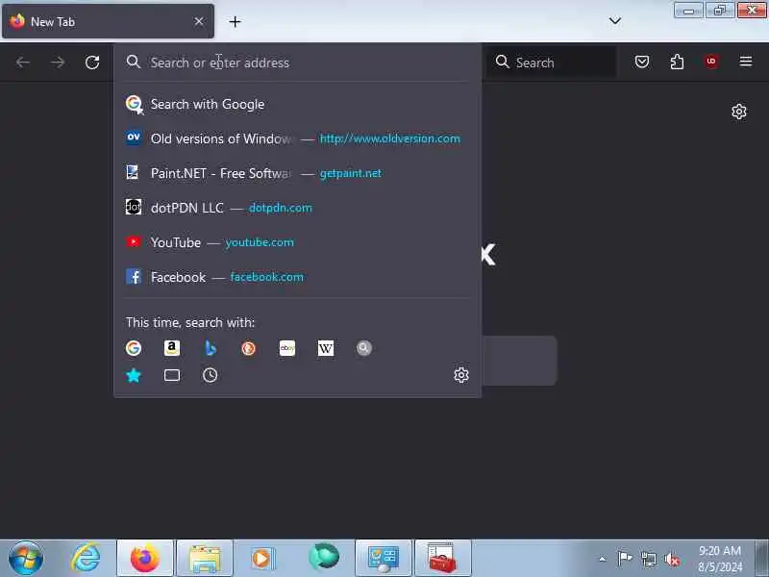Open YouTube suggestion
Image resolution: width=769 pixels, height=577 pixels.
click(297, 242)
